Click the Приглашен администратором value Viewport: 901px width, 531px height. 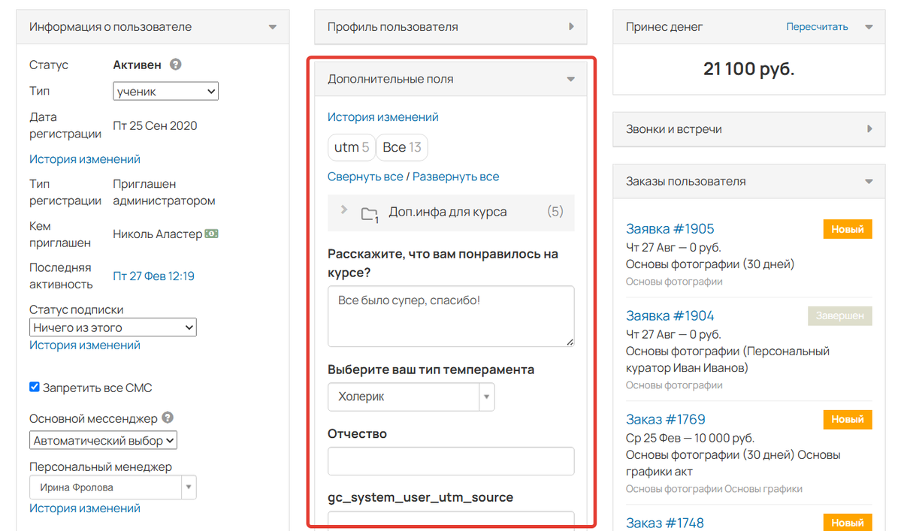(x=164, y=192)
